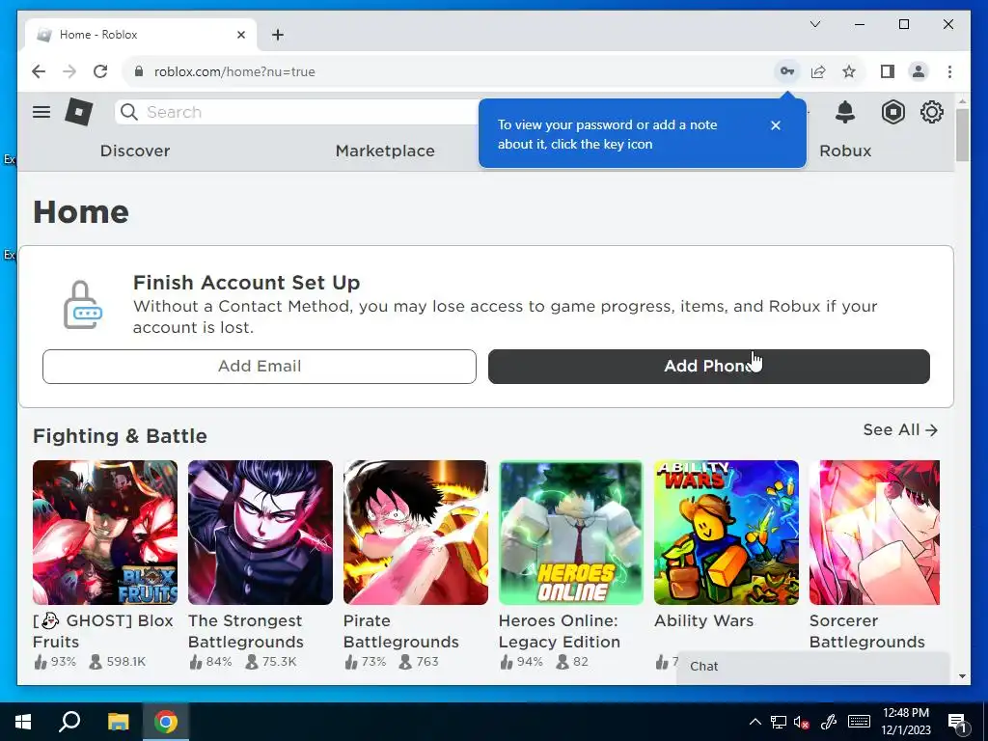This screenshot has height=741, width=988.
Task: Click the account lock icon in setup card
Action: coord(83,305)
